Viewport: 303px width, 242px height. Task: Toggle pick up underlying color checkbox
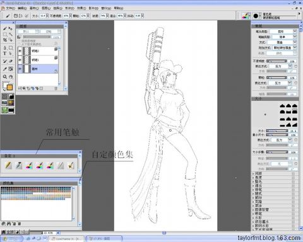pos(19,44)
